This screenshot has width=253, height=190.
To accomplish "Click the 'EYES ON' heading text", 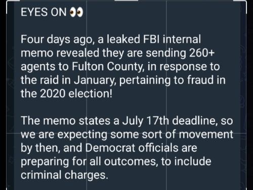I will (44, 12).
